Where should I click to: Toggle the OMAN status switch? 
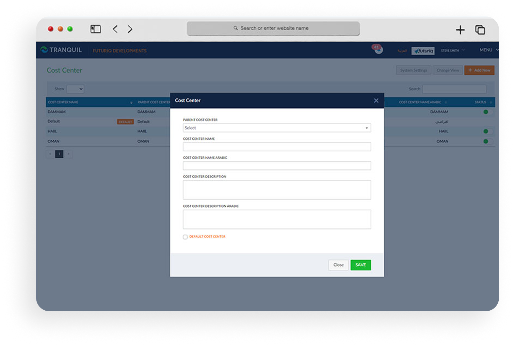[x=487, y=141]
